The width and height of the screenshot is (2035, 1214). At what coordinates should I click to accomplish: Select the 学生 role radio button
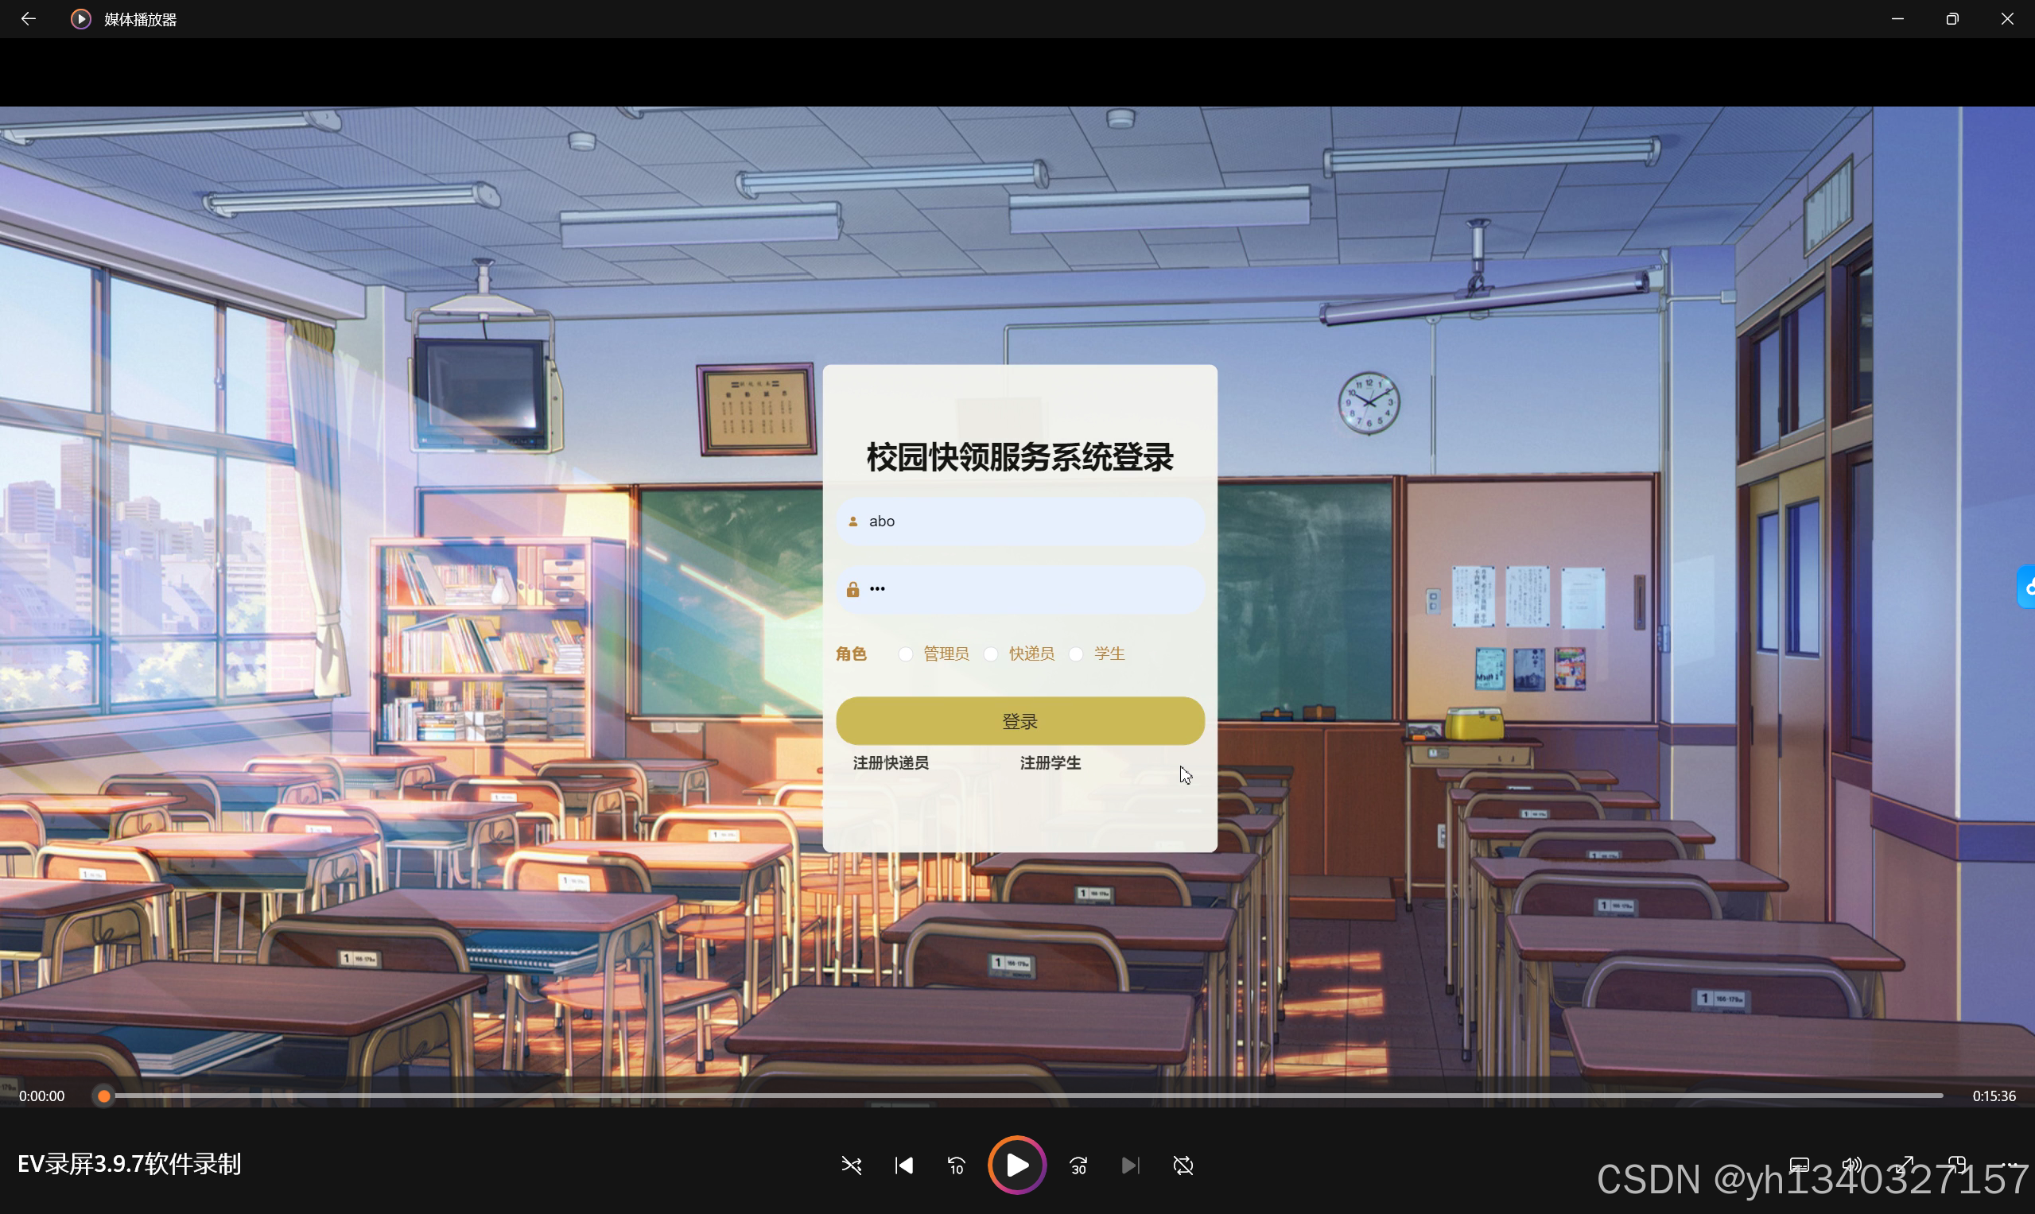(1076, 654)
